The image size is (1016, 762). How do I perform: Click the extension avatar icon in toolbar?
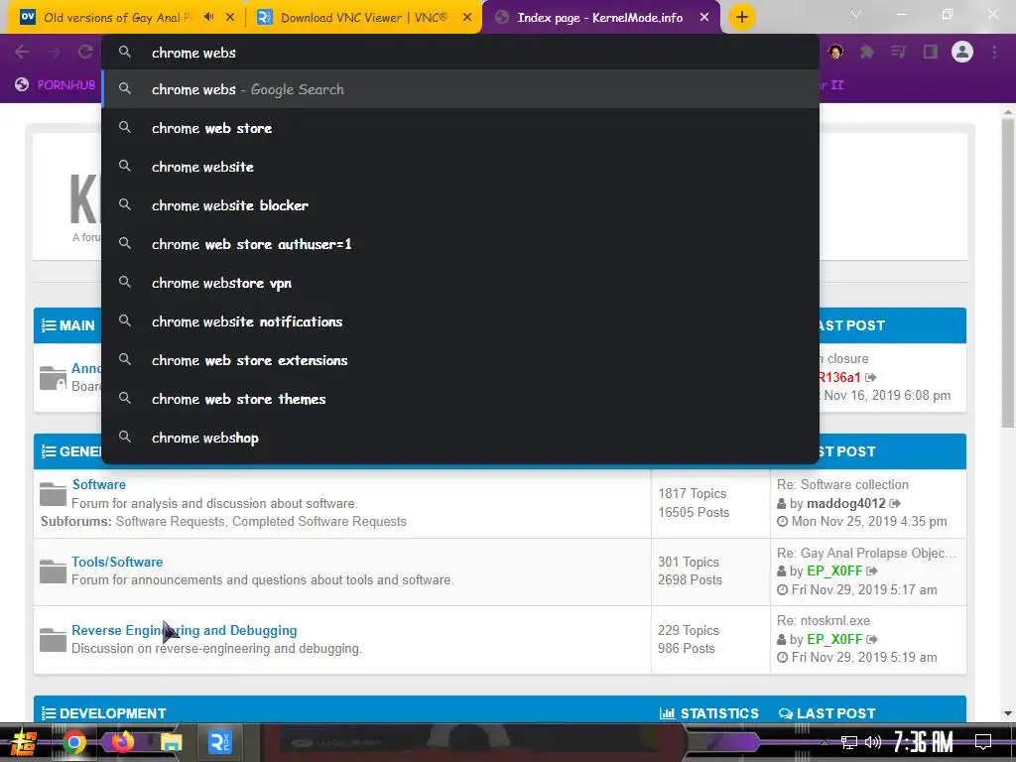point(835,52)
